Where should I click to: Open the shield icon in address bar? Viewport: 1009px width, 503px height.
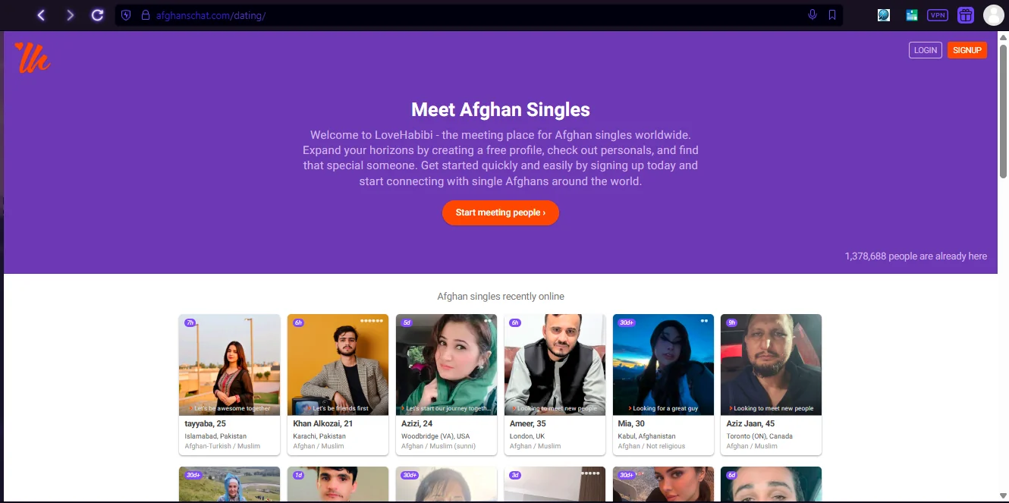[126, 15]
